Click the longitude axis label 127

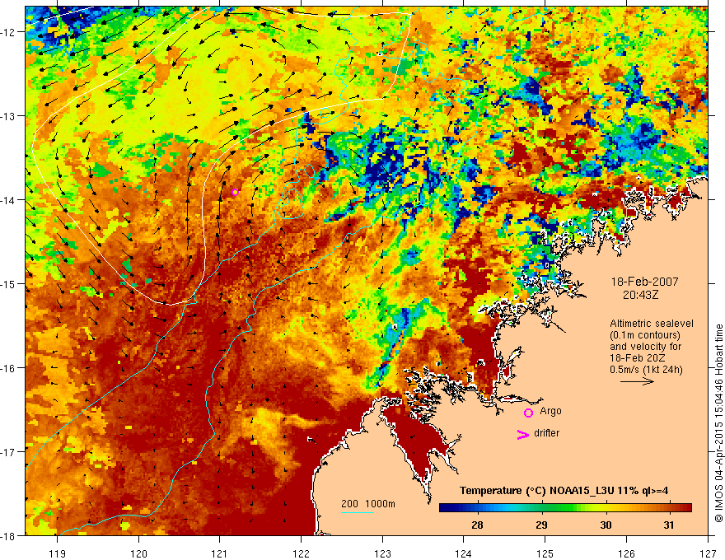708,553
